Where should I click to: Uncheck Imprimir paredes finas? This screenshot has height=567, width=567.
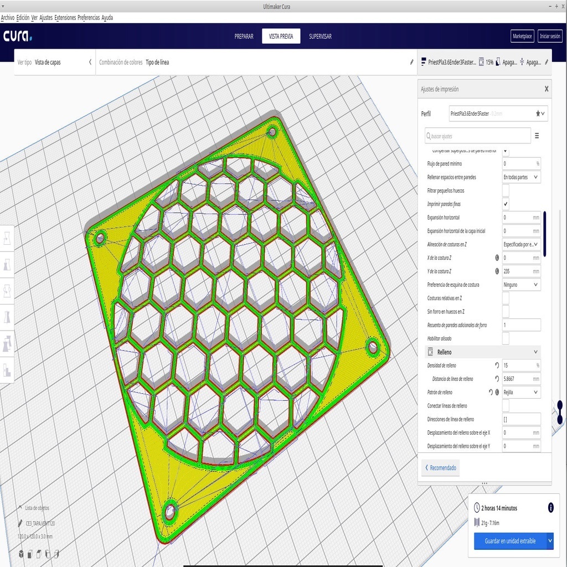coord(506,204)
